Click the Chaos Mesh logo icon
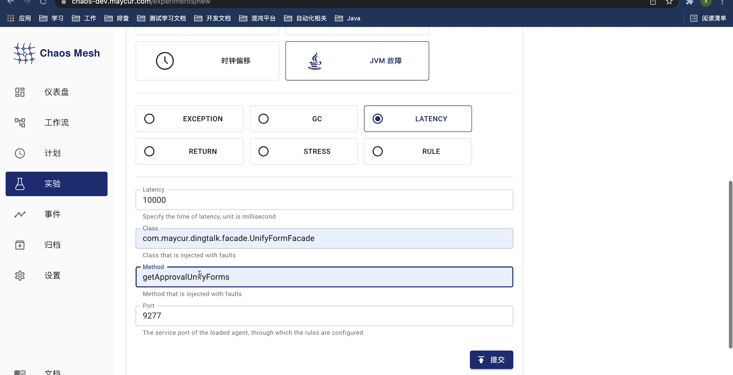This screenshot has height=375, width=733. (24, 53)
